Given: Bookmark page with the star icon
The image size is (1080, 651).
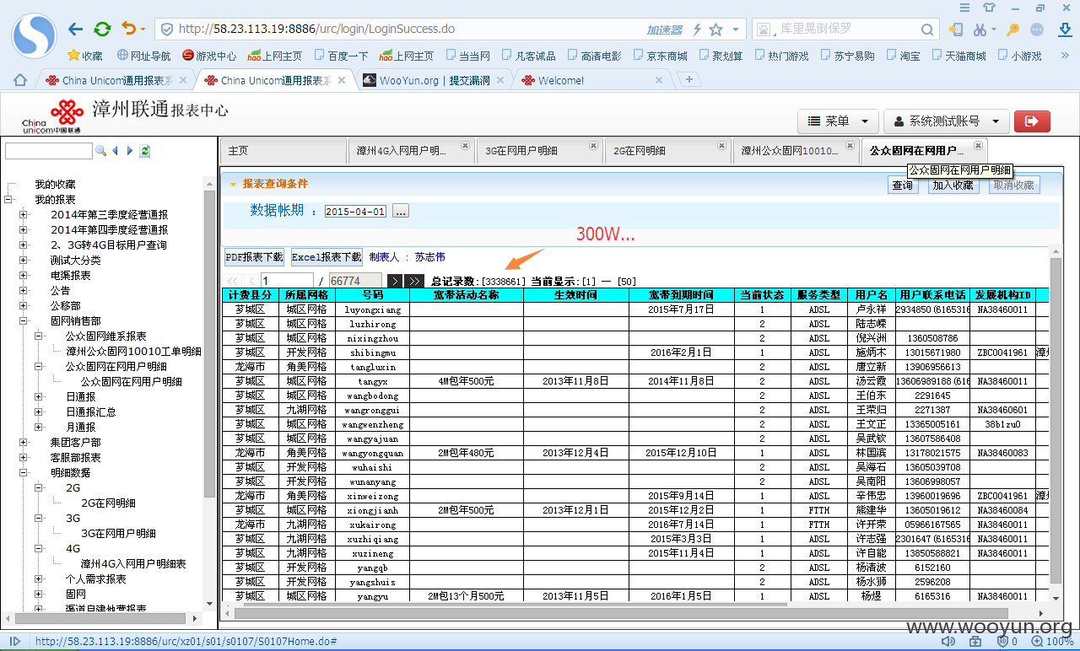Looking at the screenshot, I should point(716,30).
